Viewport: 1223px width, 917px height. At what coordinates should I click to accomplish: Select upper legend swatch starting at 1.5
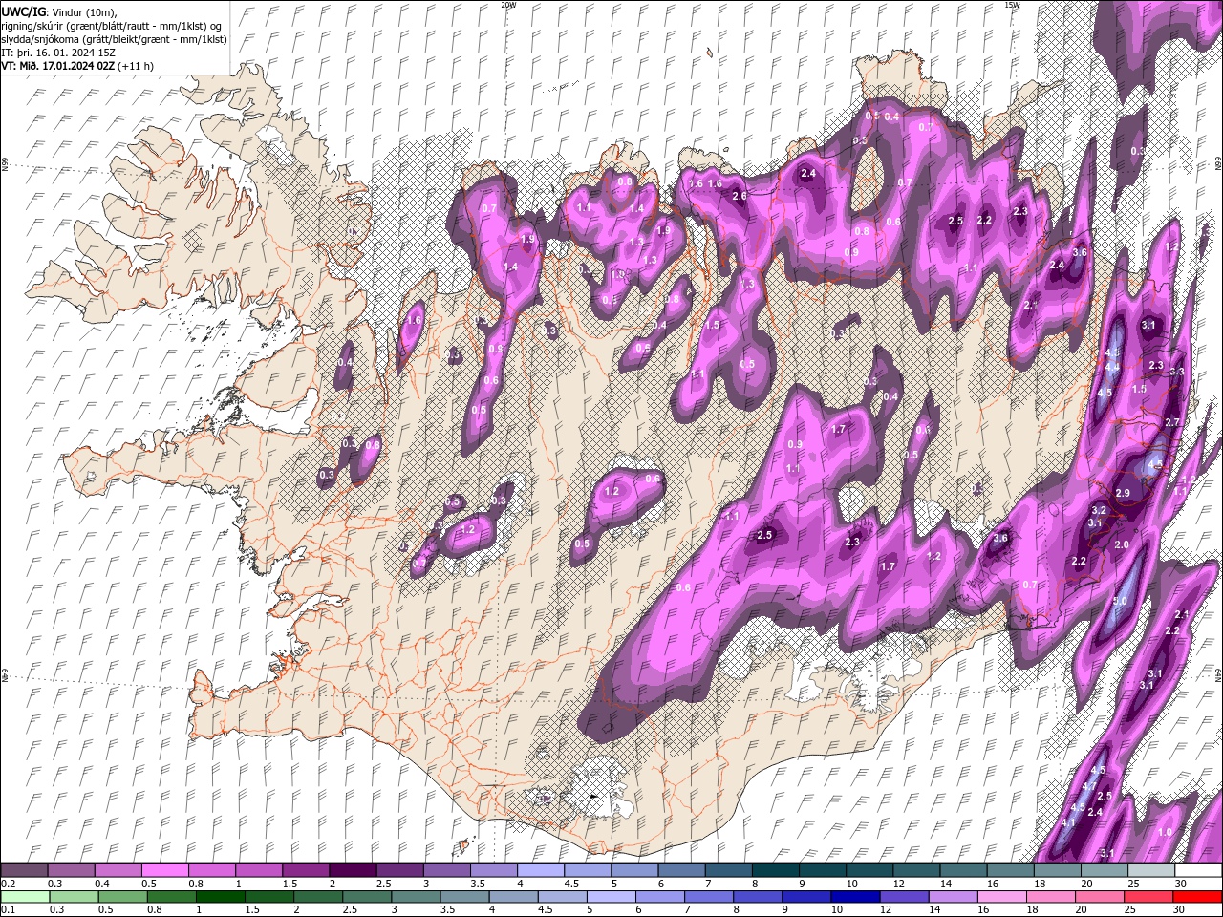click(x=305, y=870)
